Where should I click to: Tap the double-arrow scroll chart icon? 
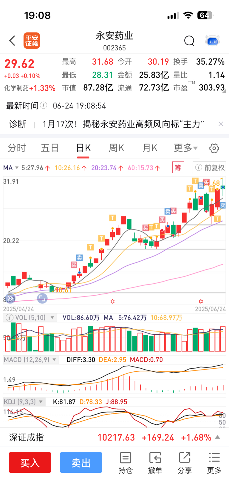[10, 298]
